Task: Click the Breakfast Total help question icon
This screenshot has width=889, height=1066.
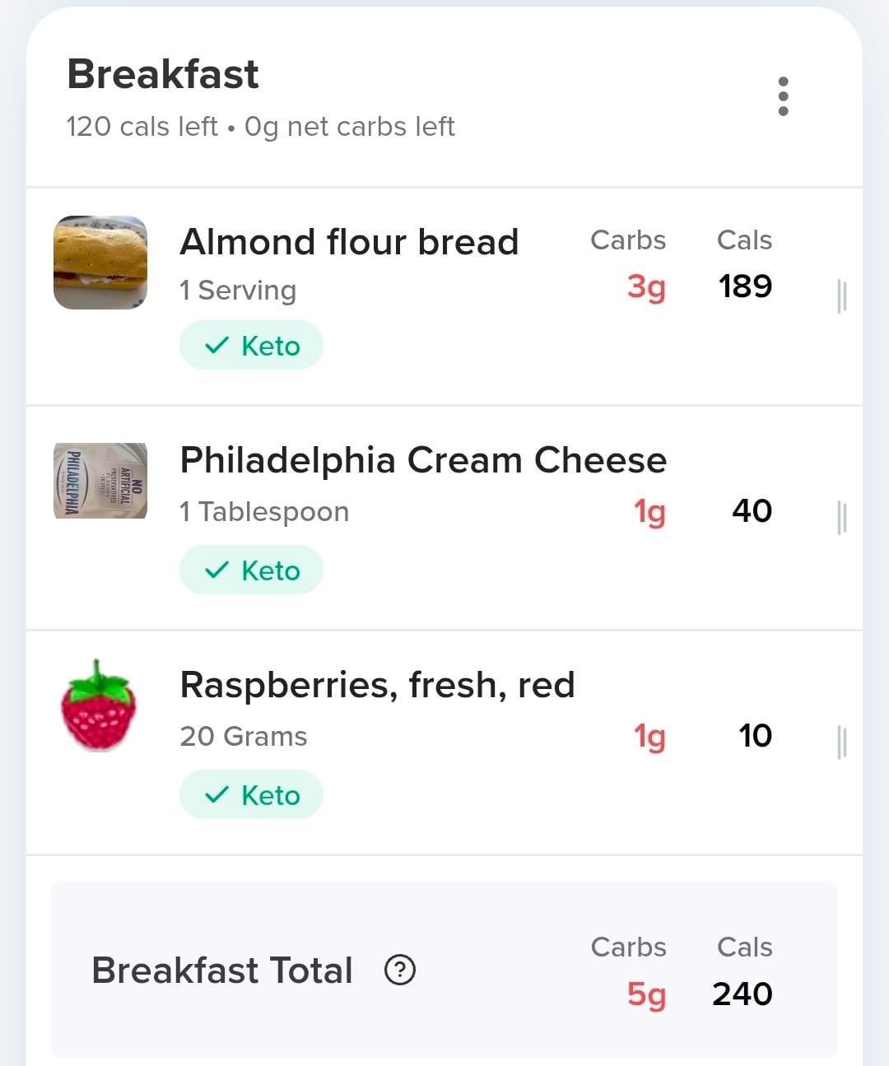Action: click(x=400, y=970)
